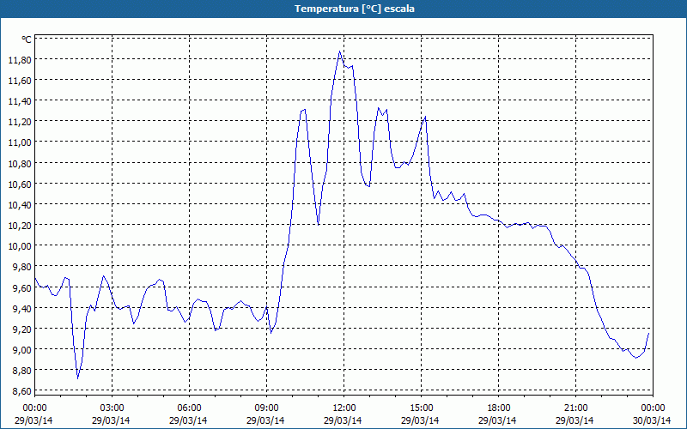Select the 11,20 axis value
Screen dimensions: 687x429
20,122
